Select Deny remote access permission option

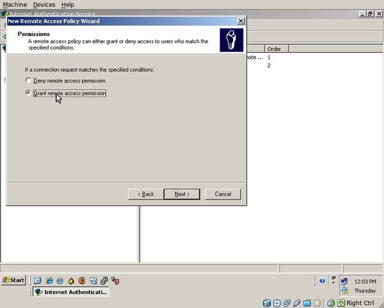point(28,80)
